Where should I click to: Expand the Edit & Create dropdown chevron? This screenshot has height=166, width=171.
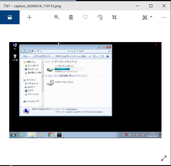click(x=151, y=17)
